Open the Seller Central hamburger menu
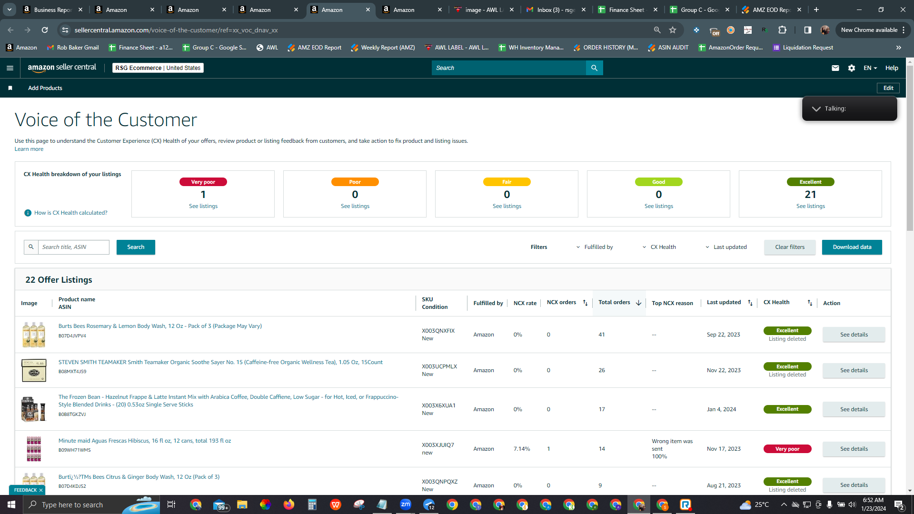The height and width of the screenshot is (514, 914). click(10, 68)
